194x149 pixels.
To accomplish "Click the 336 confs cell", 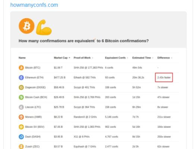I will coord(110,88).
